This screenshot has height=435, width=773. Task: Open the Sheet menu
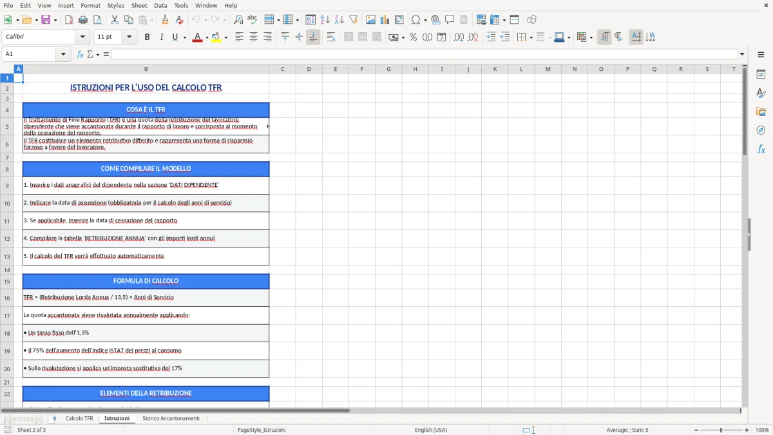click(139, 5)
